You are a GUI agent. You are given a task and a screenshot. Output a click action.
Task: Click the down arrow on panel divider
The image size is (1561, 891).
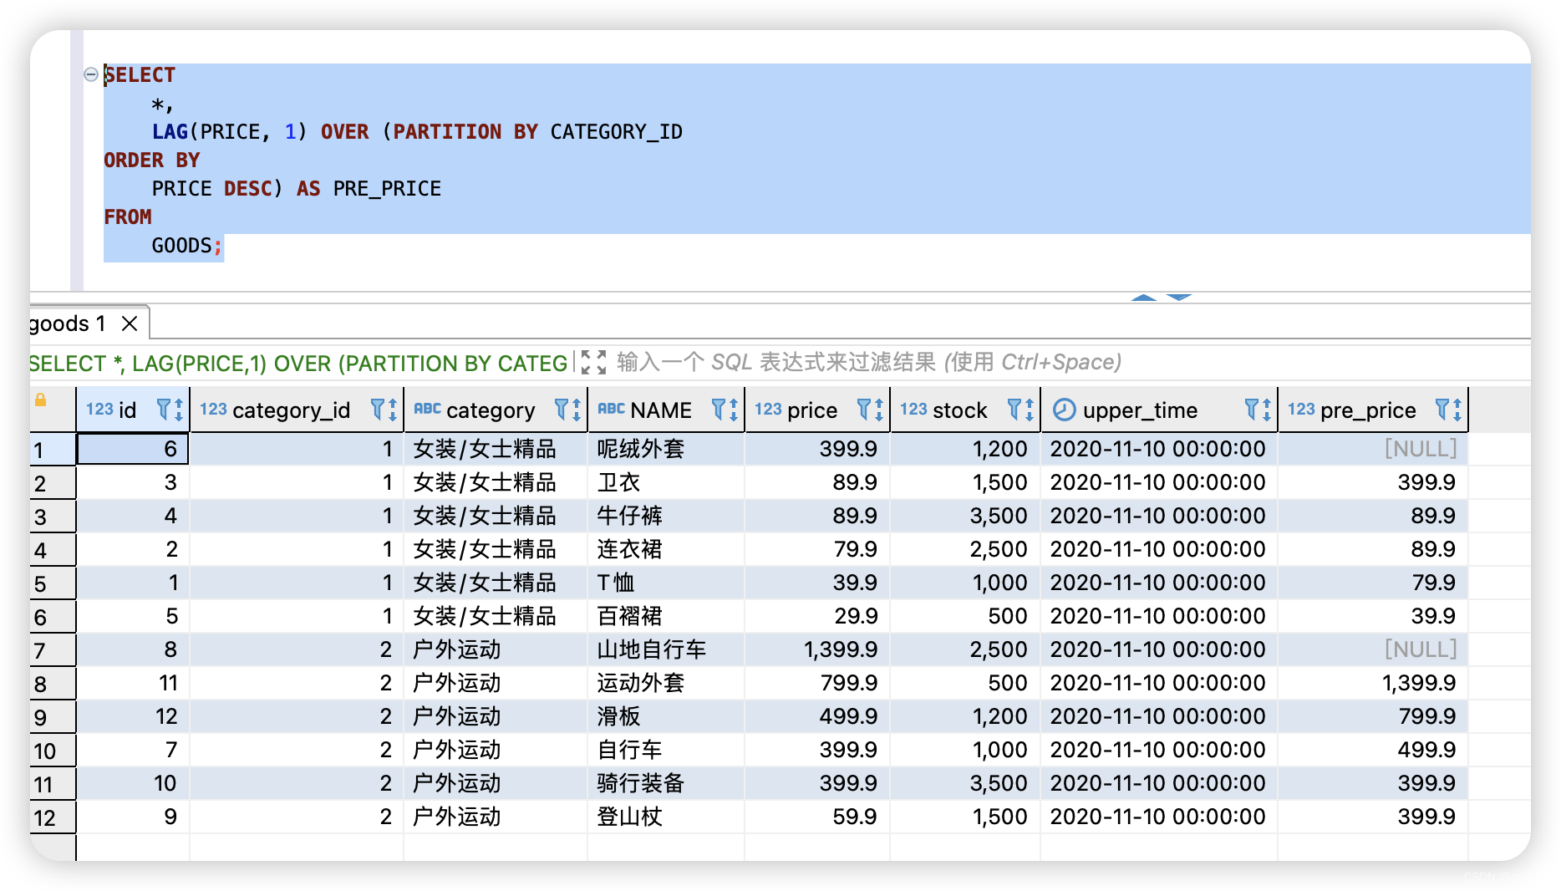1179,298
